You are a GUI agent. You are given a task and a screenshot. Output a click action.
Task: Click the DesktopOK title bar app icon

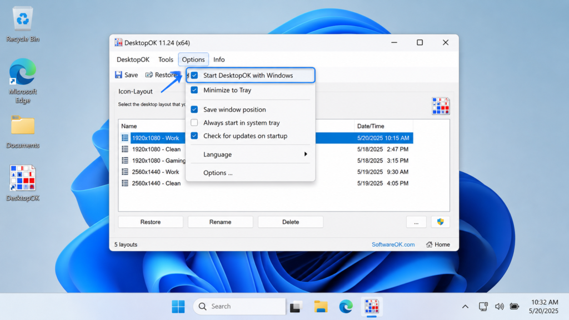(x=118, y=42)
